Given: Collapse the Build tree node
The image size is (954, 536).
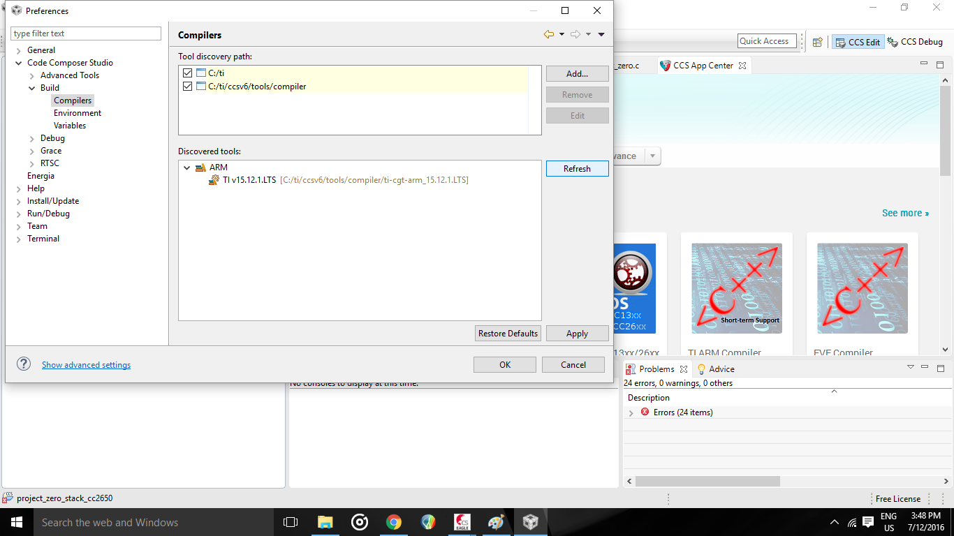Looking at the screenshot, I should coord(32,88).
